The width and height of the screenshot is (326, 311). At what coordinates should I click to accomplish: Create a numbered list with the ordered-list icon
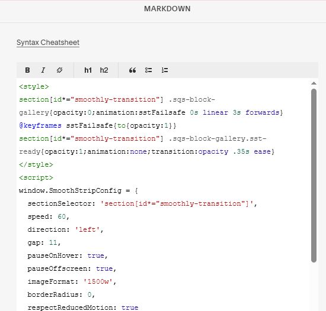[x=165, y=70]
